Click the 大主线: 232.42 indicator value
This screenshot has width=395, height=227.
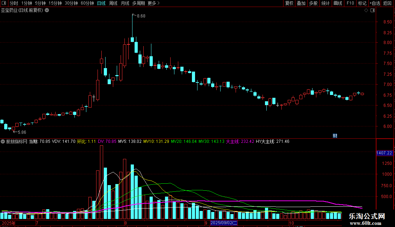click(x=240, y=141)
